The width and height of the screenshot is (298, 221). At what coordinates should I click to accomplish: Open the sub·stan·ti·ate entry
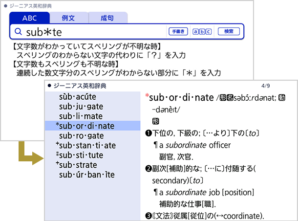tap(85, 145)
